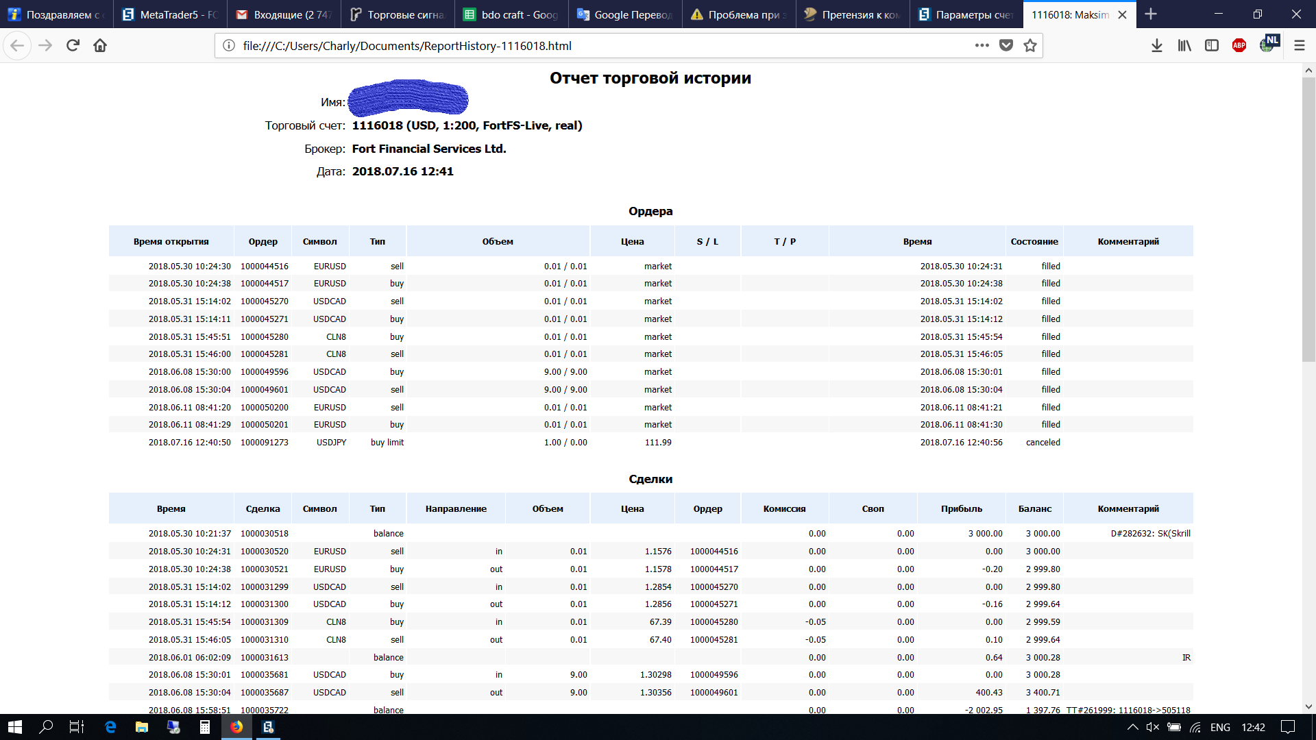Show hidden system tray icons
Viewport: 1316px width, 740px height.
(x=1132, y=727)
